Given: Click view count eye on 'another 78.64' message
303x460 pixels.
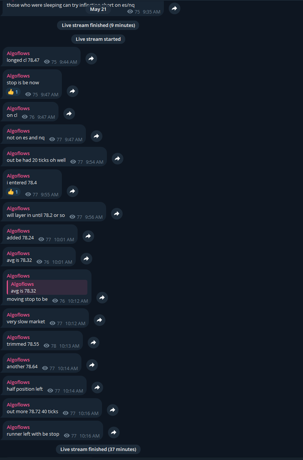Looking at the screenshot, I should click(45, 368).
